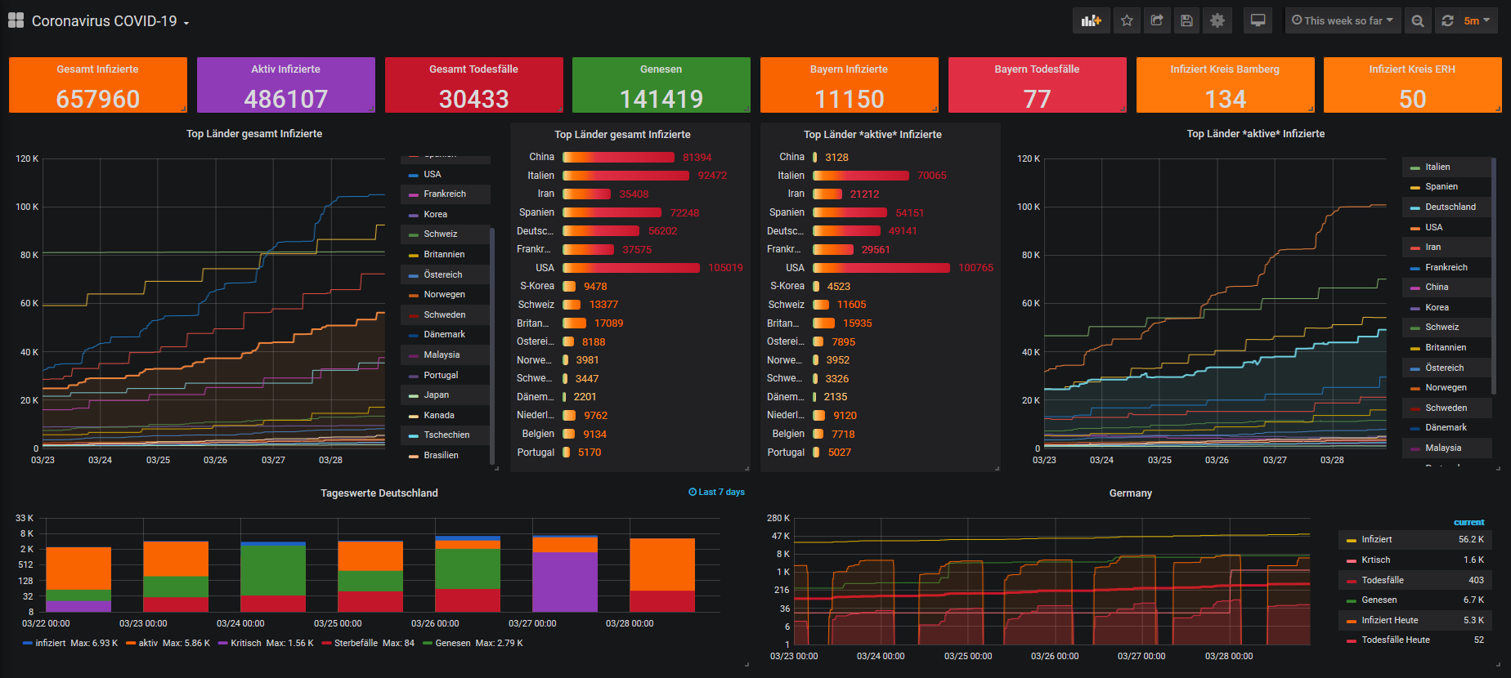Toggle USA series in left legend
Image resolution: width=1511 pixels, height=678 pixels.
(433, 174)
